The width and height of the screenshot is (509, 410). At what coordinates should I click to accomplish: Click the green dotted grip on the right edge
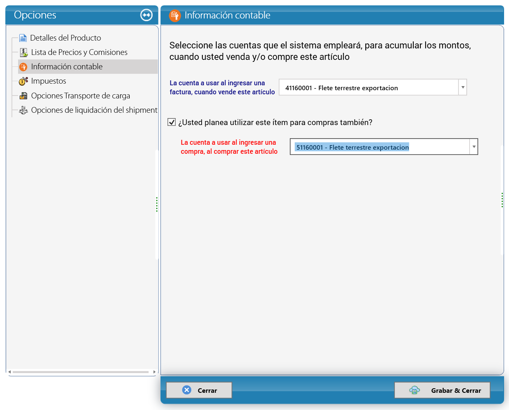[x=502, y=200]
